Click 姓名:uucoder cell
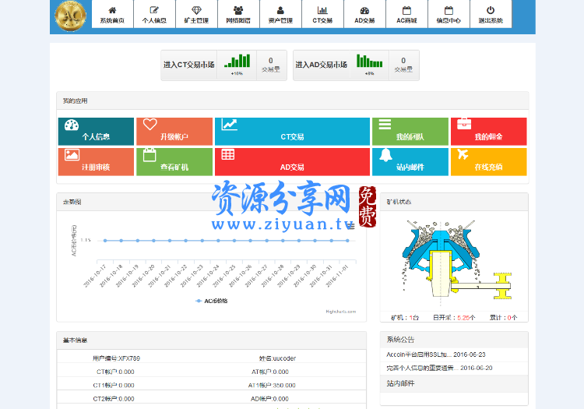The image size is (584, 409). click(x=277, y=358)
